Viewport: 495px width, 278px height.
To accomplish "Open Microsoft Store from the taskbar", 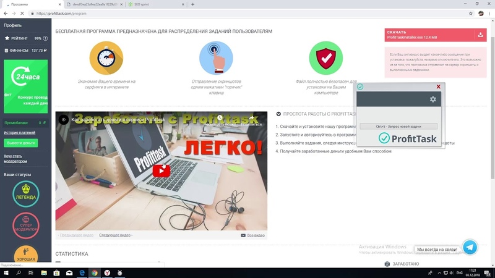I will pyautogui.click(x=56, y=273).
